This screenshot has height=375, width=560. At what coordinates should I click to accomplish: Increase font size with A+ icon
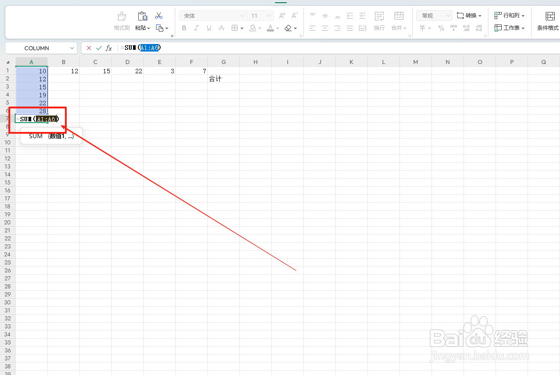pyautogui.click(x=282, y=16)
